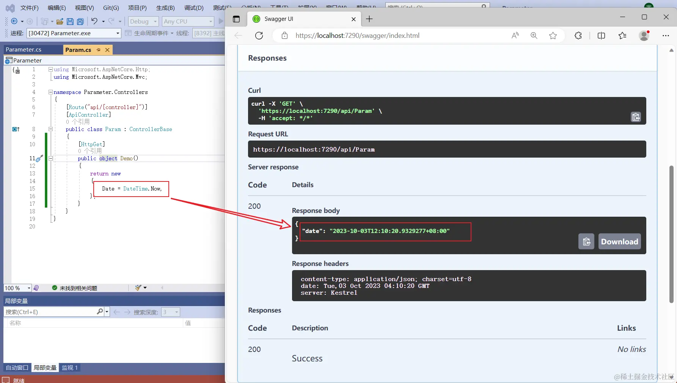Click the screwdriver quick-action icon at line 11
Image resolution: width=677 pixels, height=383 pixels.
click(x=39, y=158)
